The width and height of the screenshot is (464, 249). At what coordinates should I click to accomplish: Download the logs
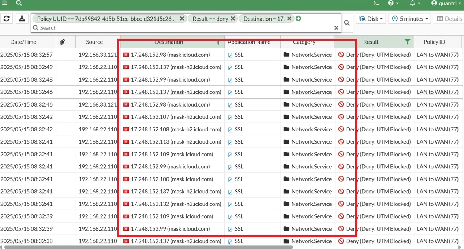tap(22, 19)
